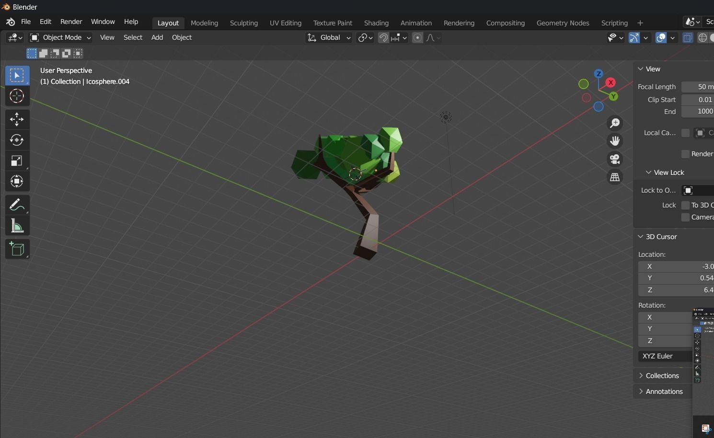Click the X axis on navigation gizmo

610,82
